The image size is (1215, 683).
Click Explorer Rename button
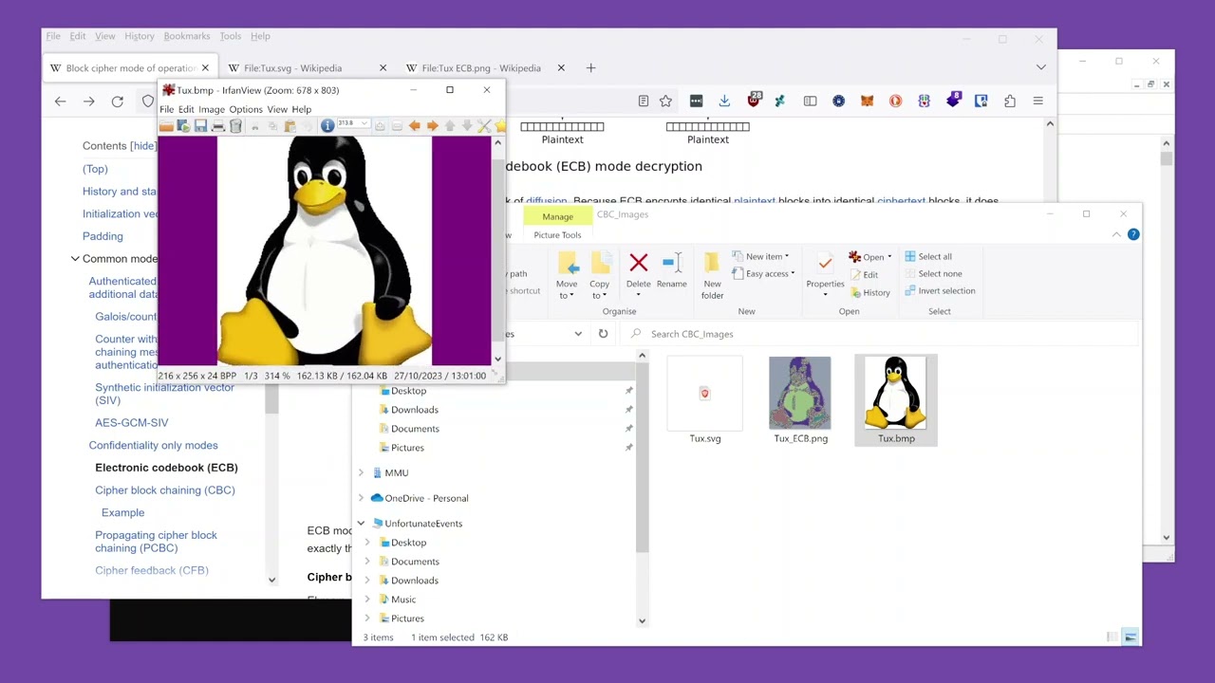[x=671, y=269]
